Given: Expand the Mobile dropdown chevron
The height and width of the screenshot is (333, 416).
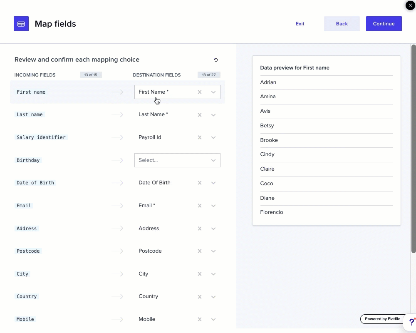Looking at the screenshot, I should tap(213, 319).
